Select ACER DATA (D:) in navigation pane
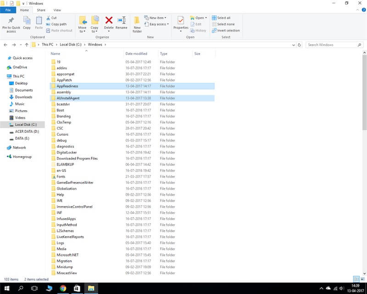Image resolution: width=367 pixels, height=294 pixels. pyautogui.click(x=27, y=131)
